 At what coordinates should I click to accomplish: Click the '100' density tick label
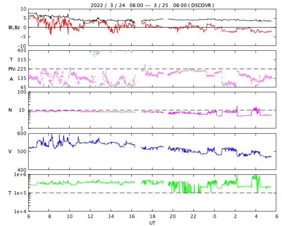coord(22,92)
